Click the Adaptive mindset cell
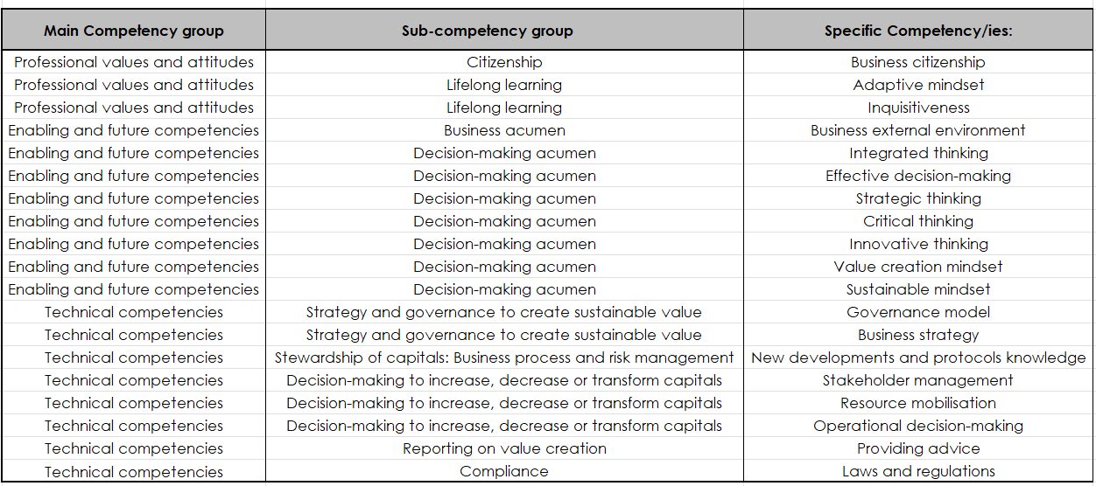 pos(917,85)
